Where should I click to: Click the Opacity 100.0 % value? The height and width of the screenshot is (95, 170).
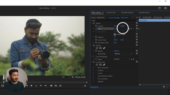(116, 51)
